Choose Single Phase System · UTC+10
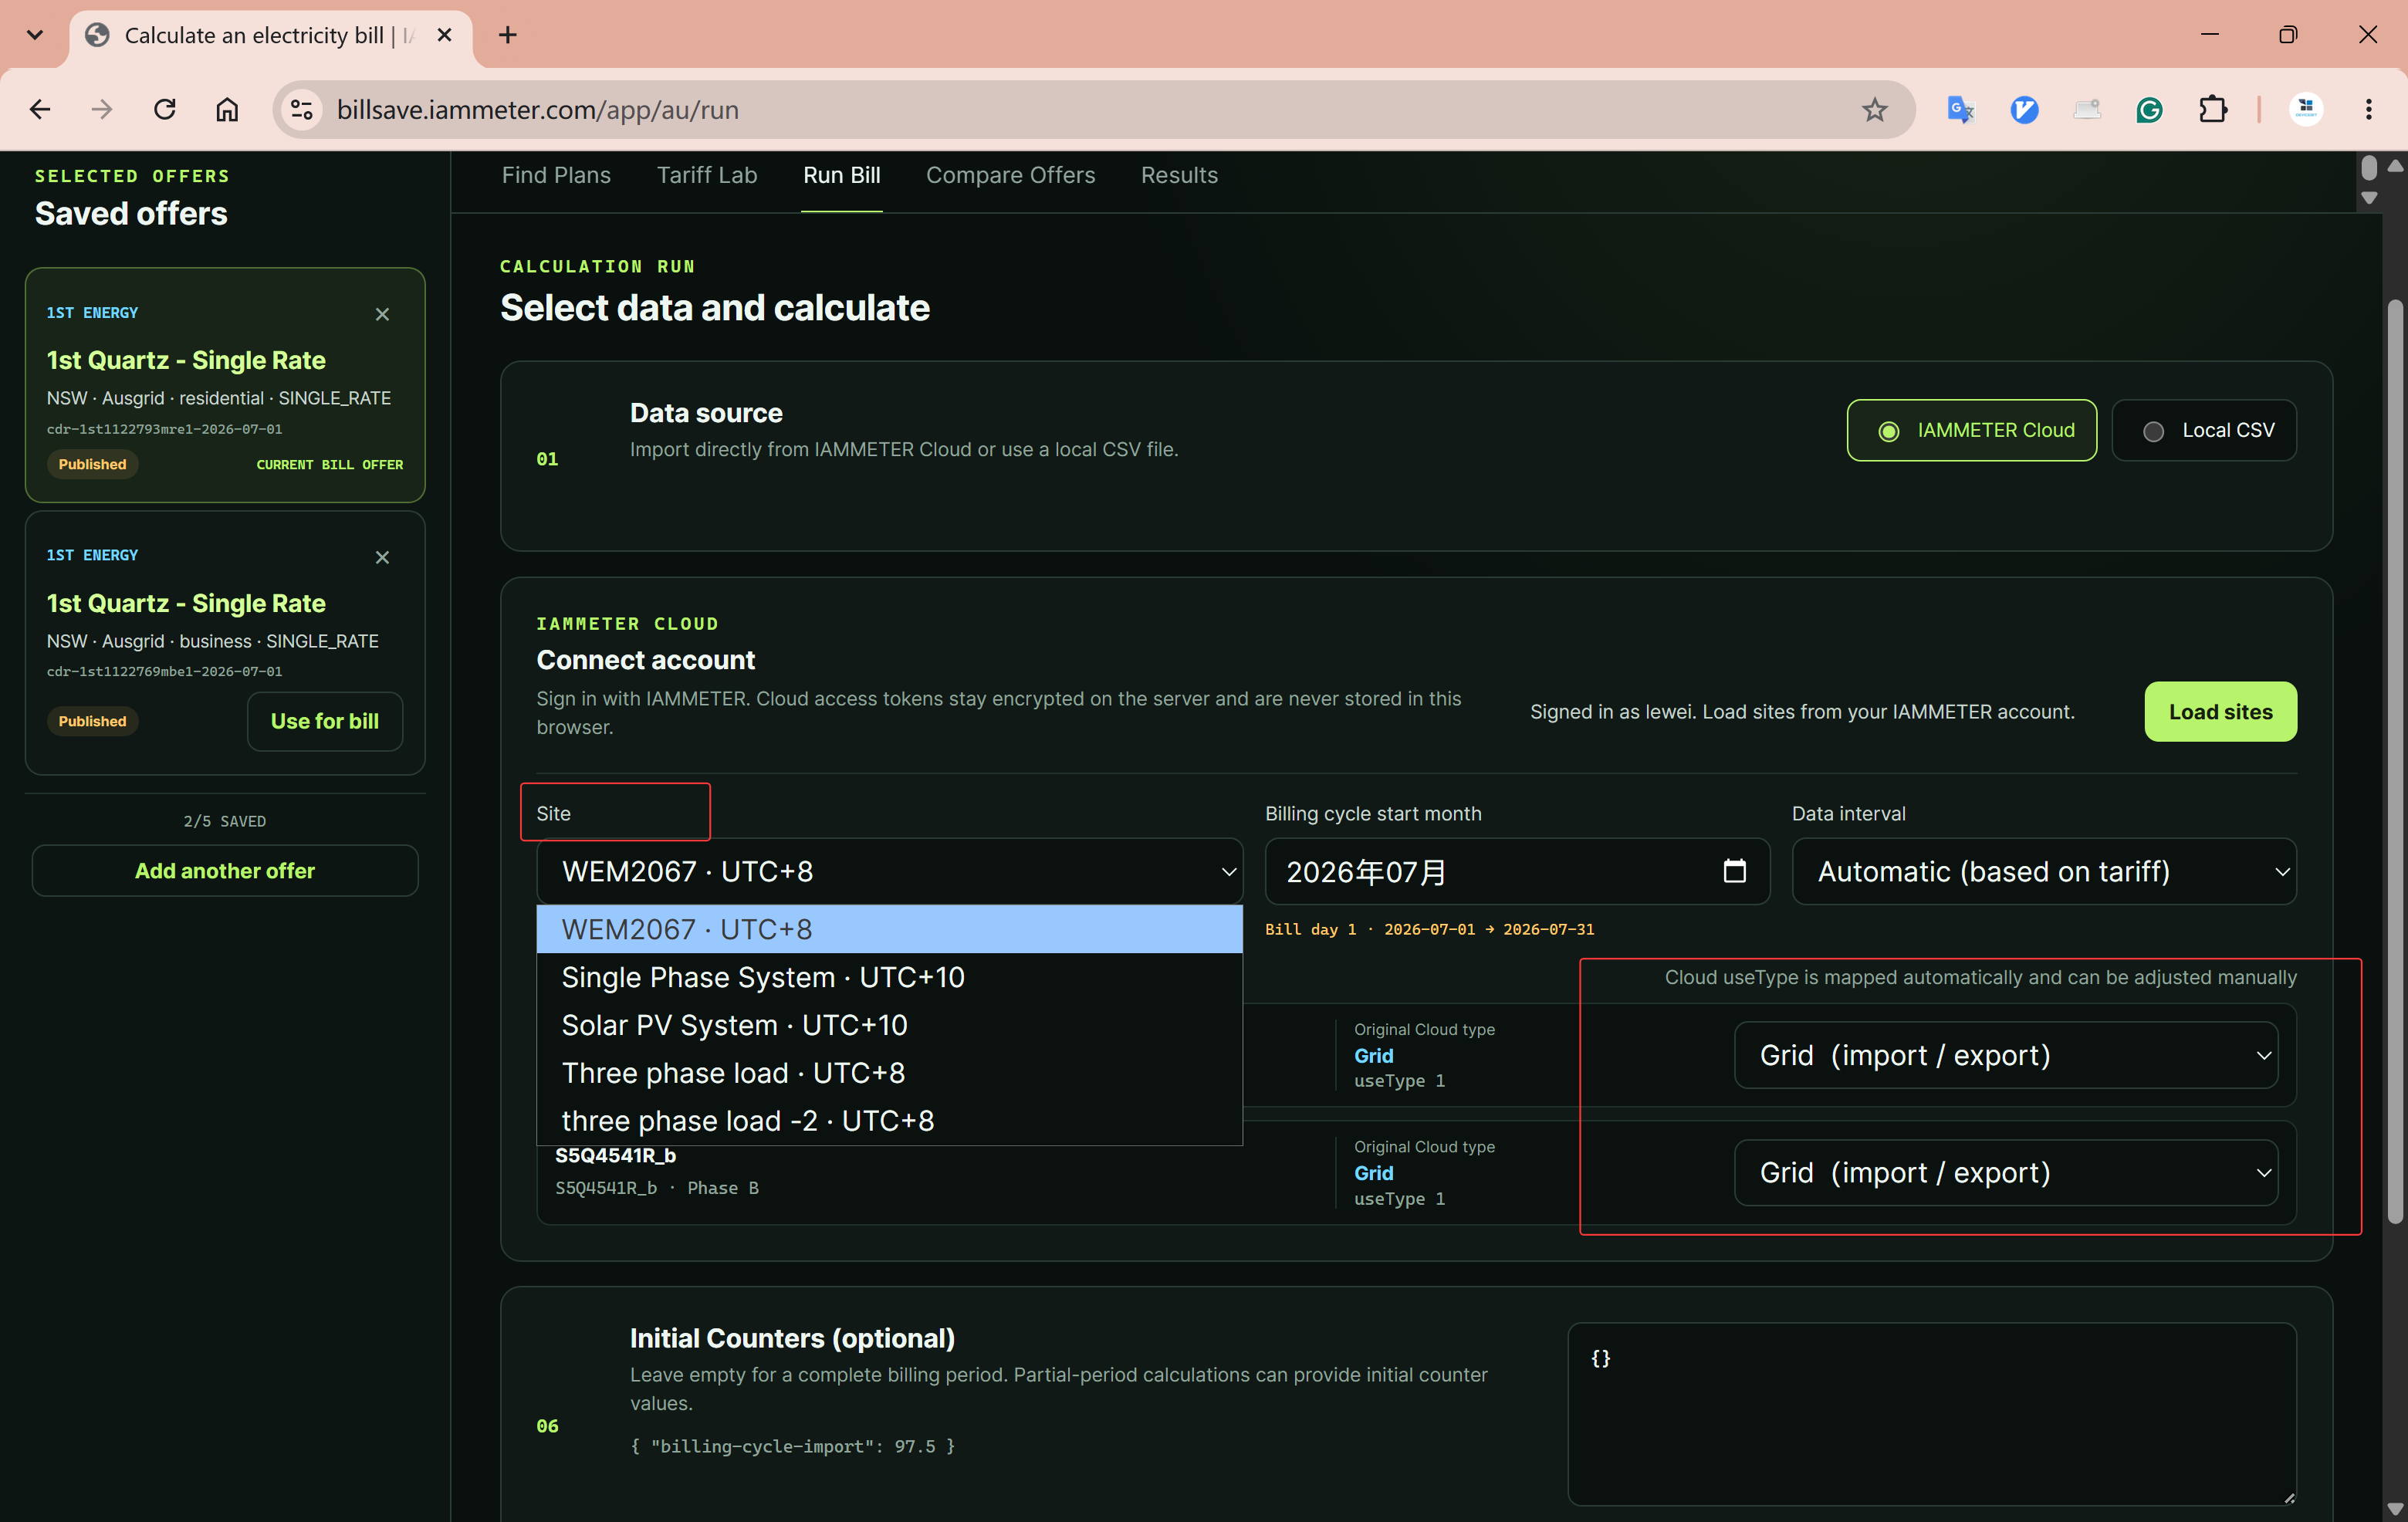This screenshot has width=2408, height=1522. click(x=890, y=977)
